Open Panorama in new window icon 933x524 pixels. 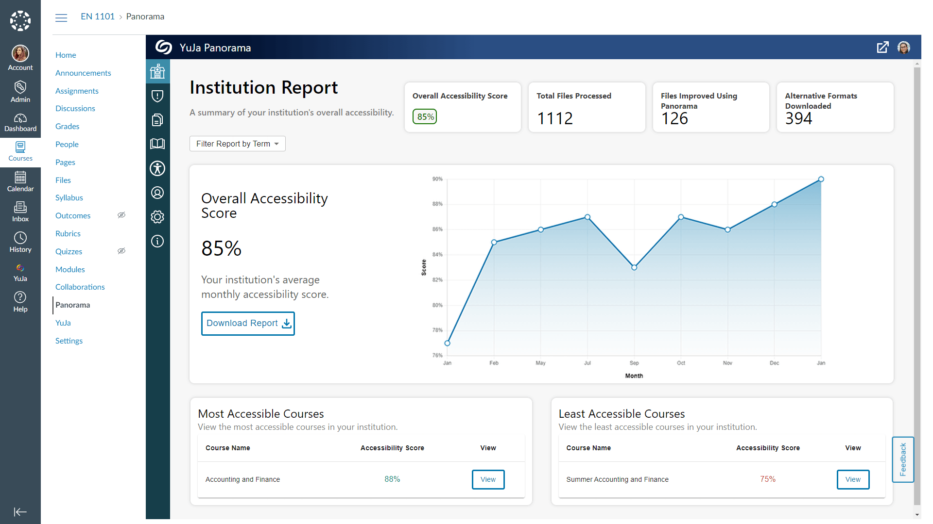tap(882, 47)
